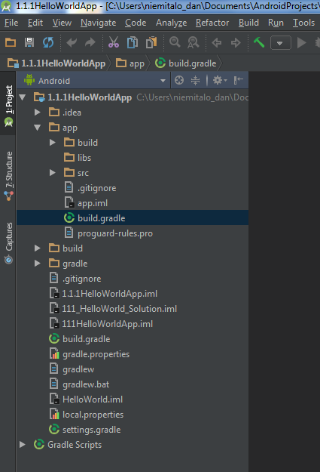
Task: Open the Build menu
Action: [248, 23]
